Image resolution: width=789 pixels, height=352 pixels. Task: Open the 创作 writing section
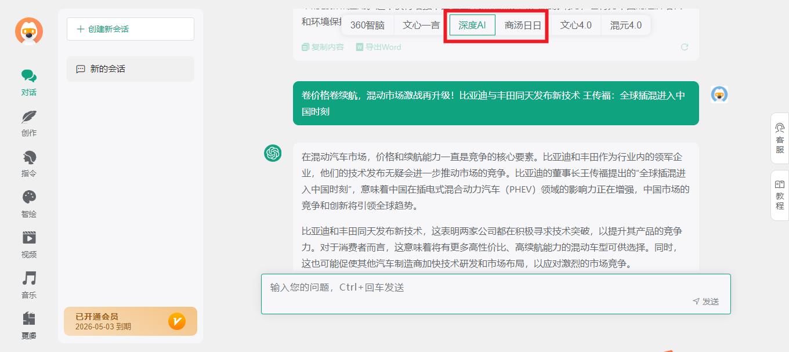[29, 123]
